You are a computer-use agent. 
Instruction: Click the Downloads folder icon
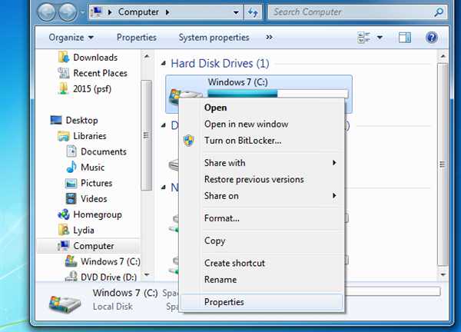coord(64,57)
